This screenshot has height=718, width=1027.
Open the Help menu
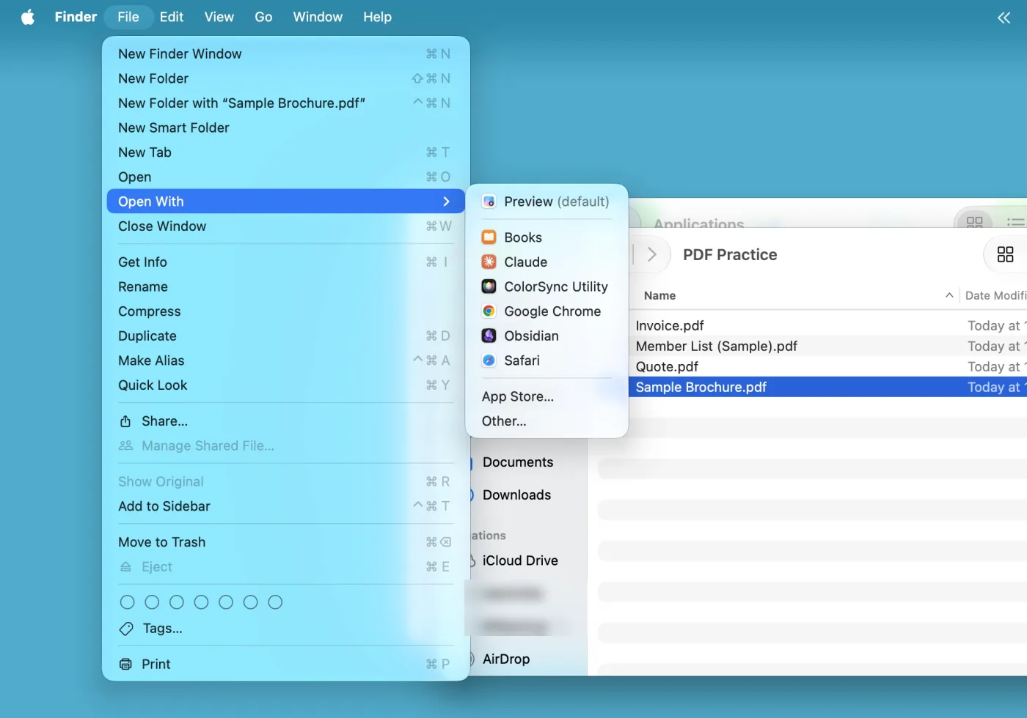click(x=377, y=17)
